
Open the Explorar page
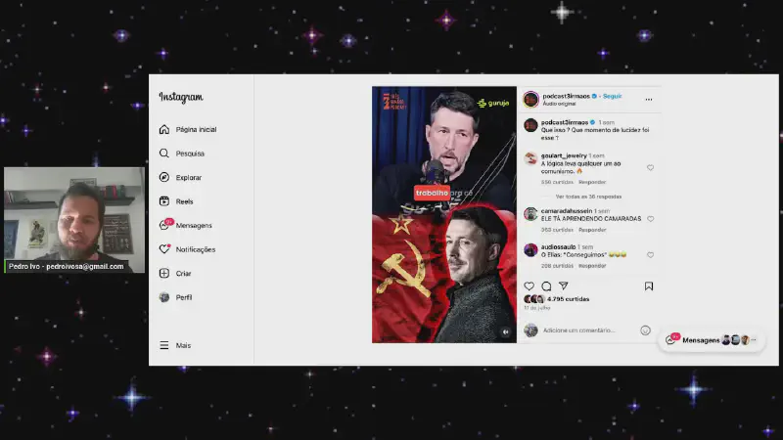click(x=180, y=177)
